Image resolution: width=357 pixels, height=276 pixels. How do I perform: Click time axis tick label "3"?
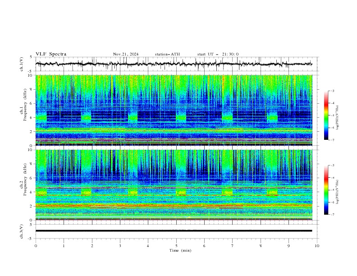pyautogui.click(x=120, y=246)
